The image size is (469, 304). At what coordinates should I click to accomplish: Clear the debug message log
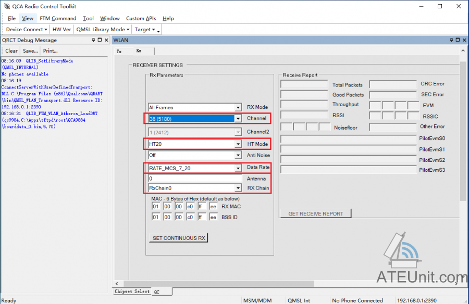pyautogui.click(x=11, y=51)
